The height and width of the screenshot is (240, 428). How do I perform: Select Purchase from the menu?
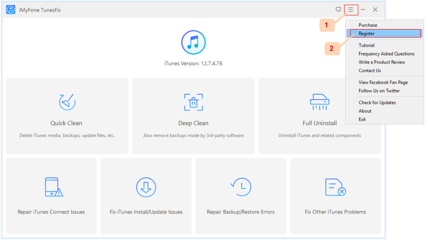click(x=368, y=25)
